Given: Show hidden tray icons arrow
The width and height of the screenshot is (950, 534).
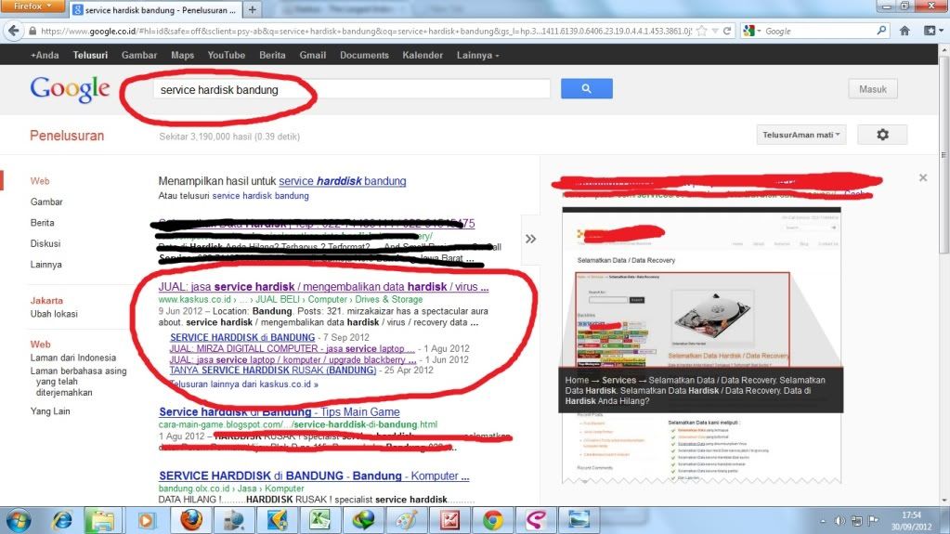Looking at the screenshot, I should (823, 521).
